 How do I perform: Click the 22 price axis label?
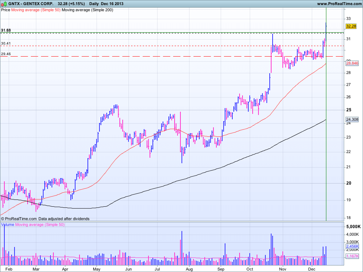(x=348, y=152)
